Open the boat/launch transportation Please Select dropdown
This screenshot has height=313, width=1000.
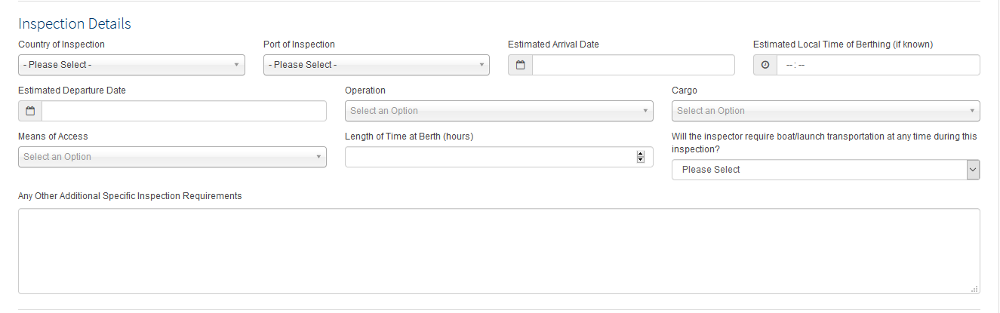click(x=826, y=170)
